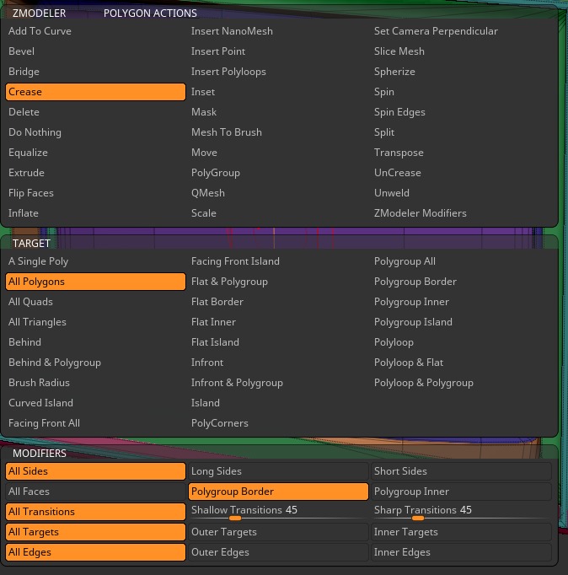Adjust the Sharp Transitions slider
The height and width of the screenshot is (575, 568).
click(x=461, y=512)
